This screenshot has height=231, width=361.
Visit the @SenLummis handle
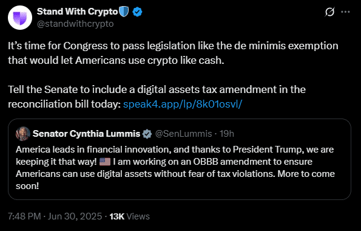(183, 134)
